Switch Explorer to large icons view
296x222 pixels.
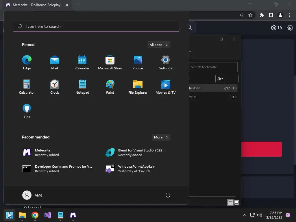pyautogui.click(x=237, y=203)
